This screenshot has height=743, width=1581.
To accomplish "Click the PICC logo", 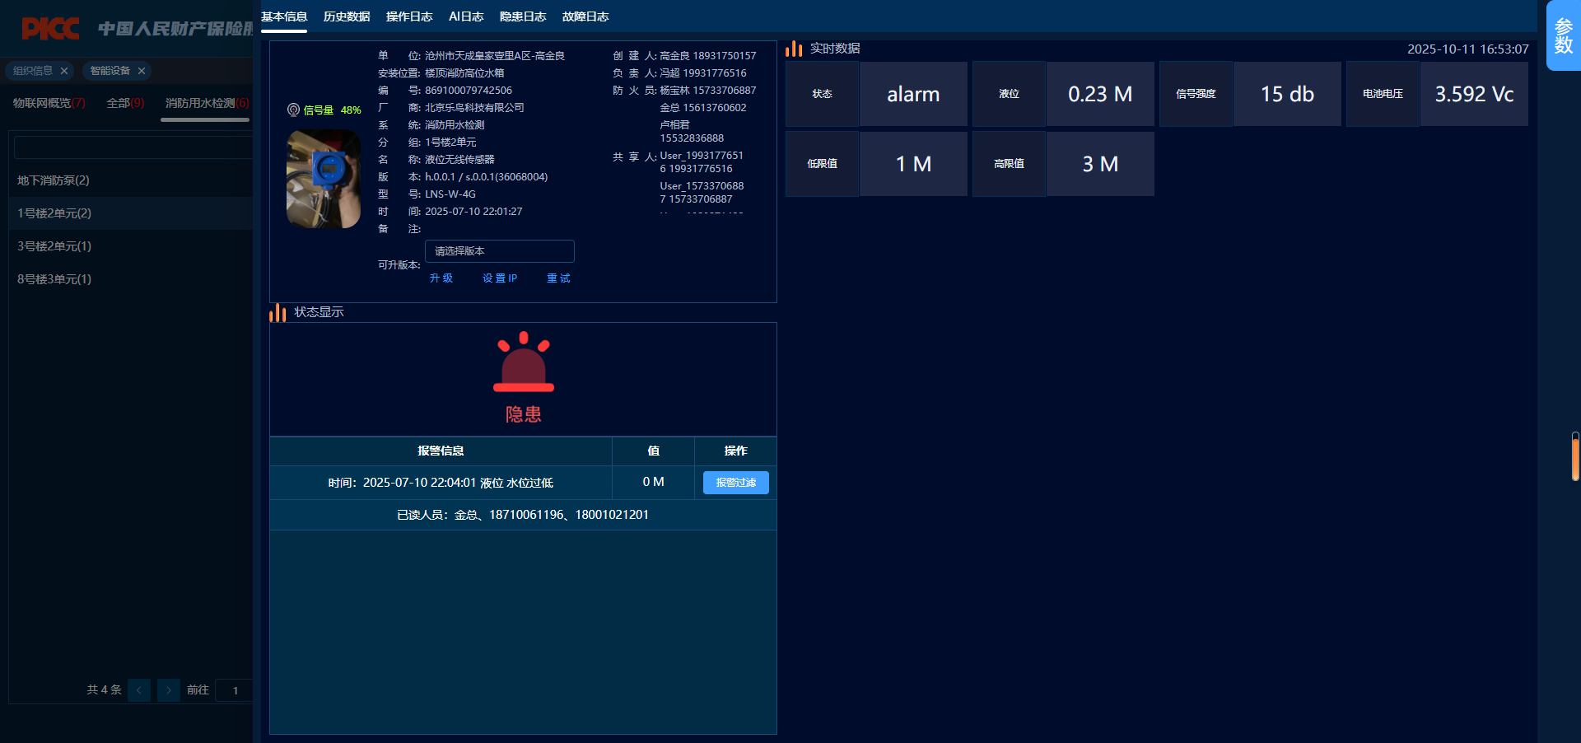I will coord(50,29).
